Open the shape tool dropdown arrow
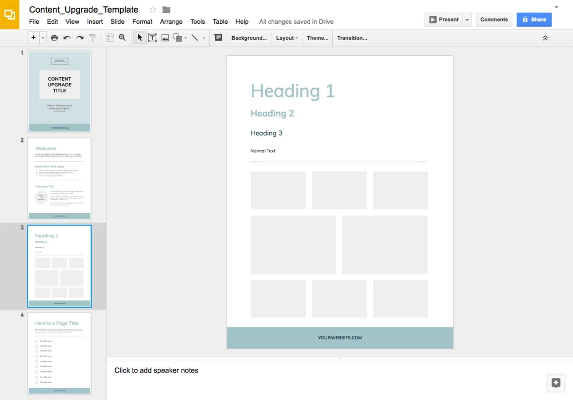The width and height of the screenshot is (573, 400). [186, 38]
